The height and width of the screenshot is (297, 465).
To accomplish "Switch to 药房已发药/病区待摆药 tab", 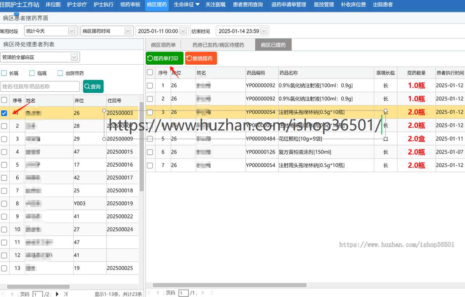I will point(218,45).
